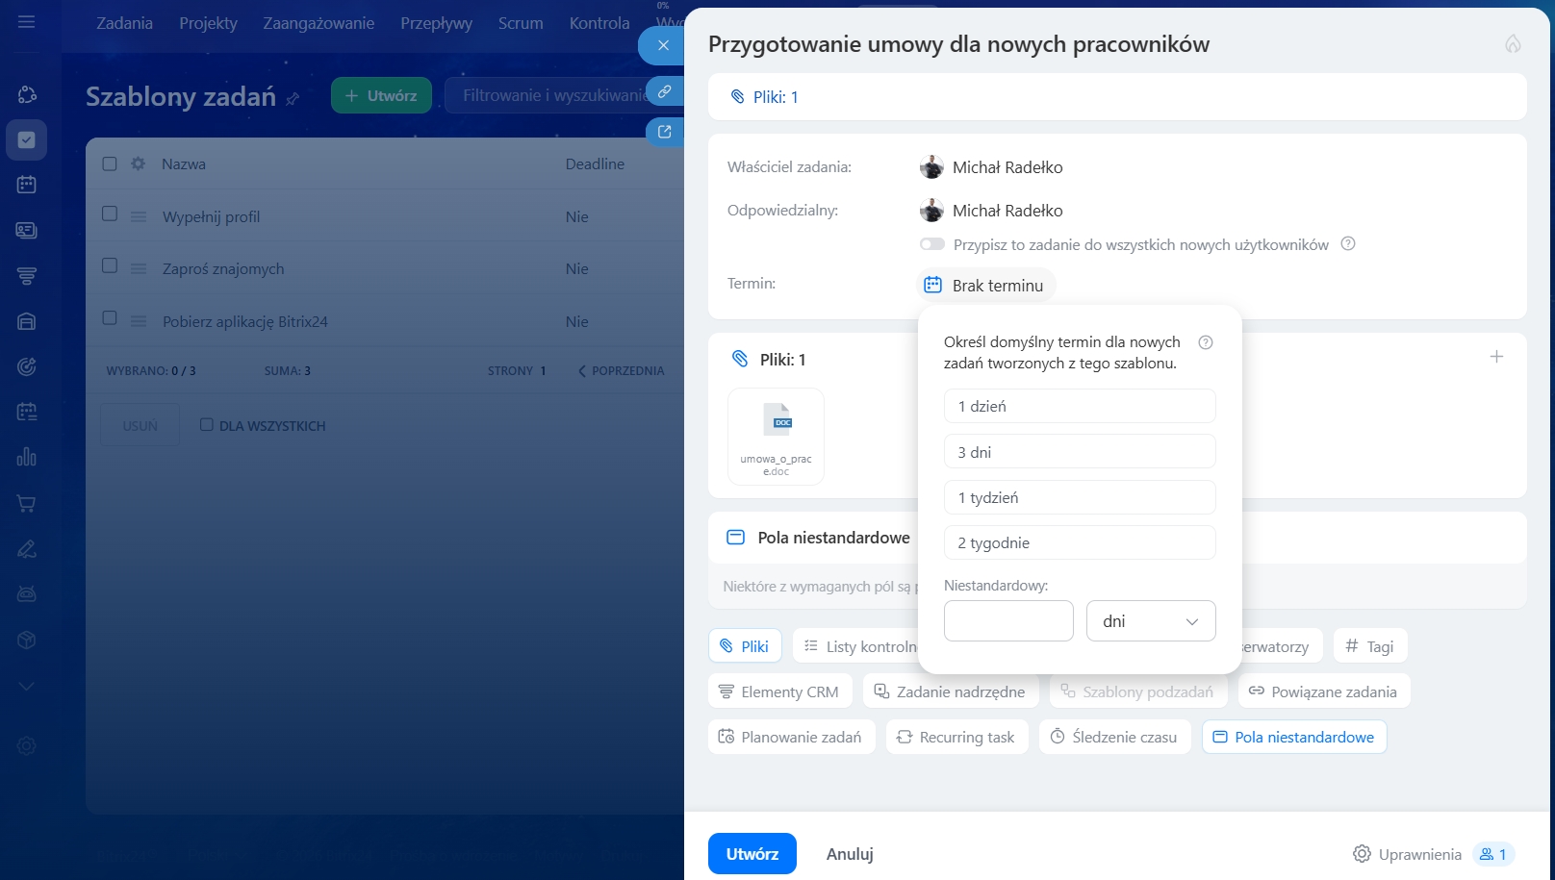Select the 1 dzień deadline option

tap(1080, 406)
